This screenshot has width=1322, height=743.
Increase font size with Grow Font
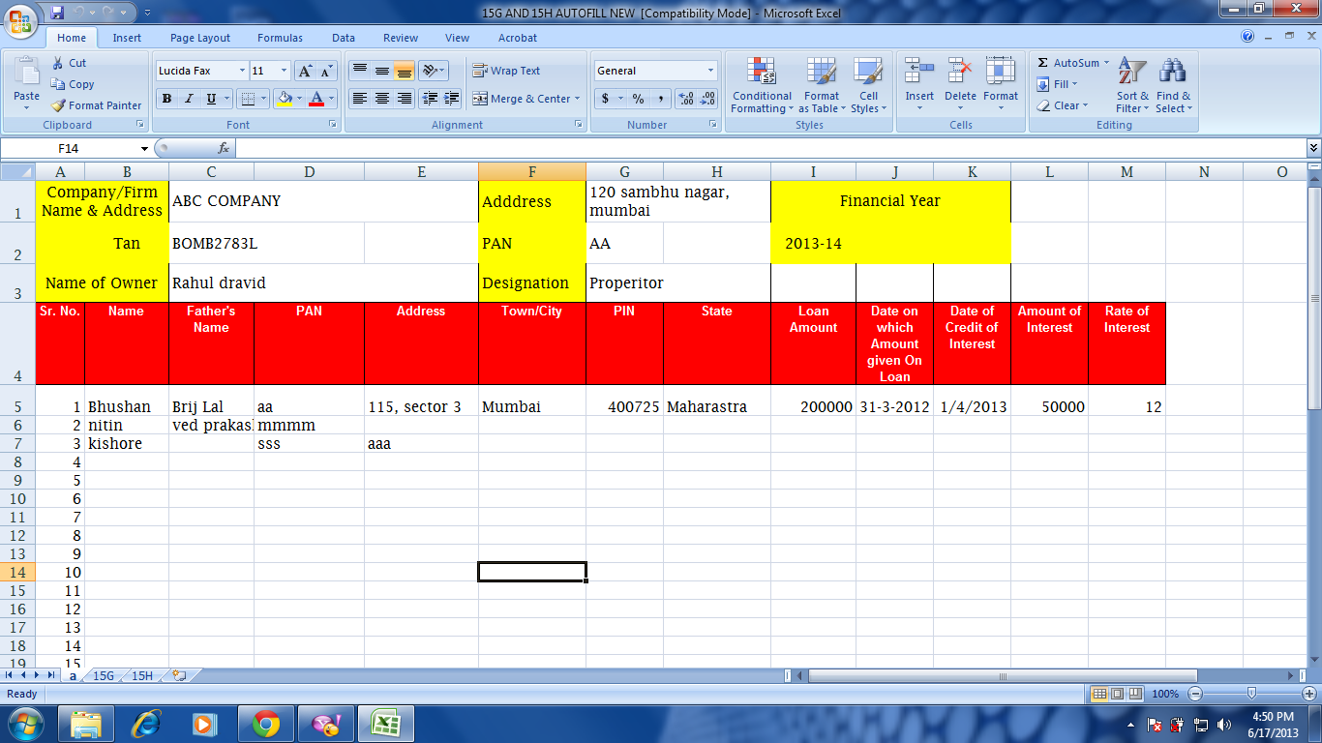pyautogui.click(x=305, y=71)
